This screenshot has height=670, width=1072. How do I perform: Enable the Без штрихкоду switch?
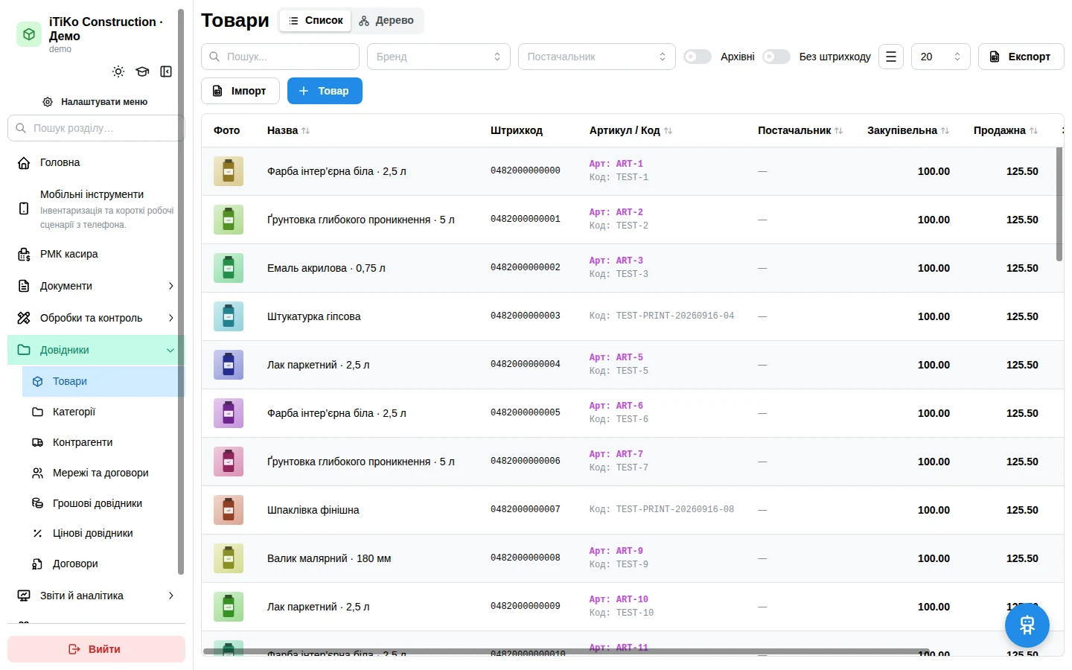coord(776,57)
